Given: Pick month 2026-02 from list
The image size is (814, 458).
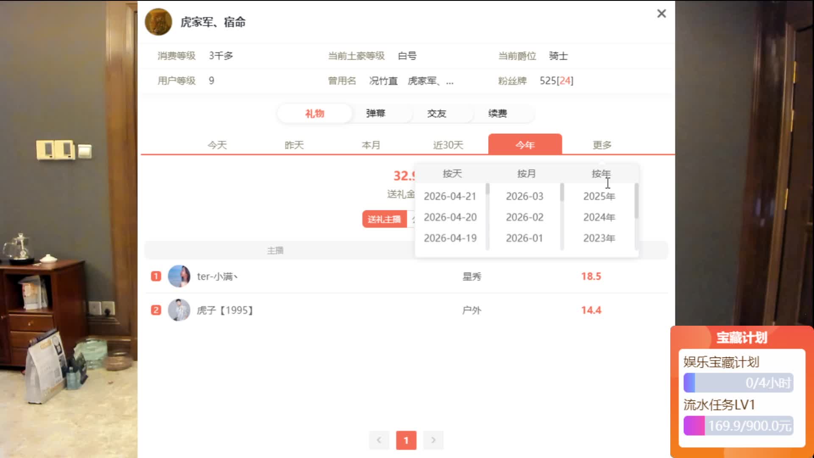Looking at the screenshot, I should point(524,217).
